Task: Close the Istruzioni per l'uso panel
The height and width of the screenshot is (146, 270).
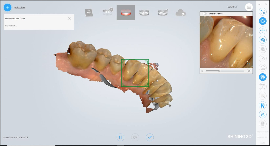Action: [x=69, y=18]
